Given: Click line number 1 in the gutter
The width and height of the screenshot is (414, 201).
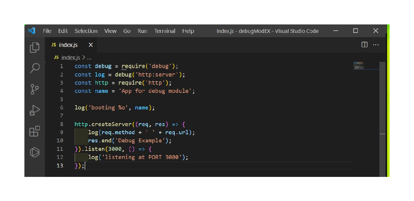Looking at the screenshot, I should click(62, 66).
